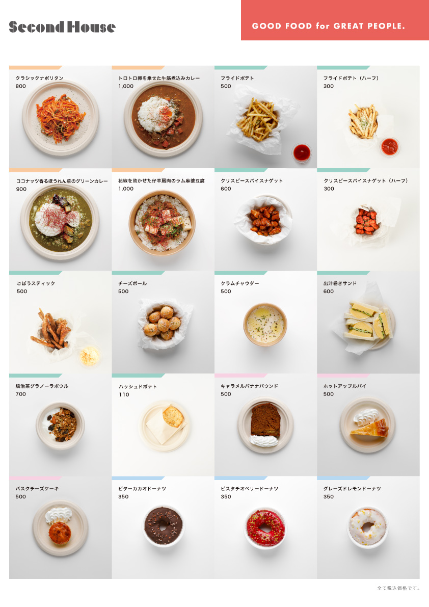Select the granola bowl priced 700
The height and width of the screenshot is (607, 429).
click(60, 425)
